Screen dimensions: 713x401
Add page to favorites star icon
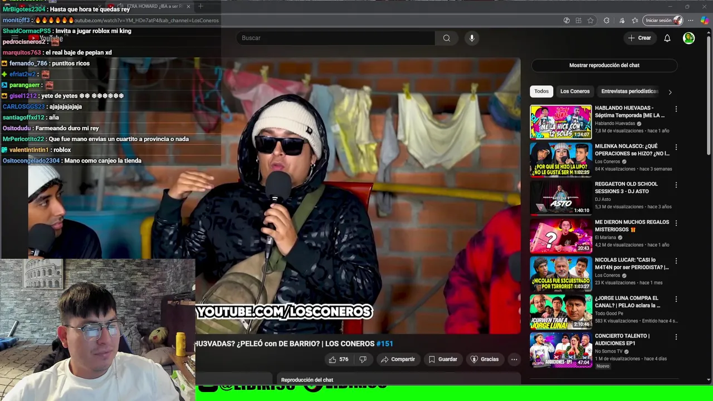click(x=590, y=21)
